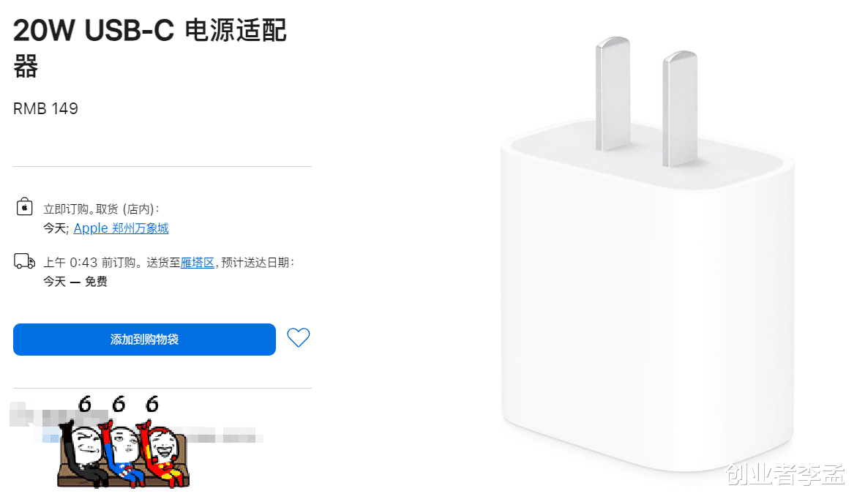Click the RMB 149 price text

pyautogui.click(x=45, y=109)
